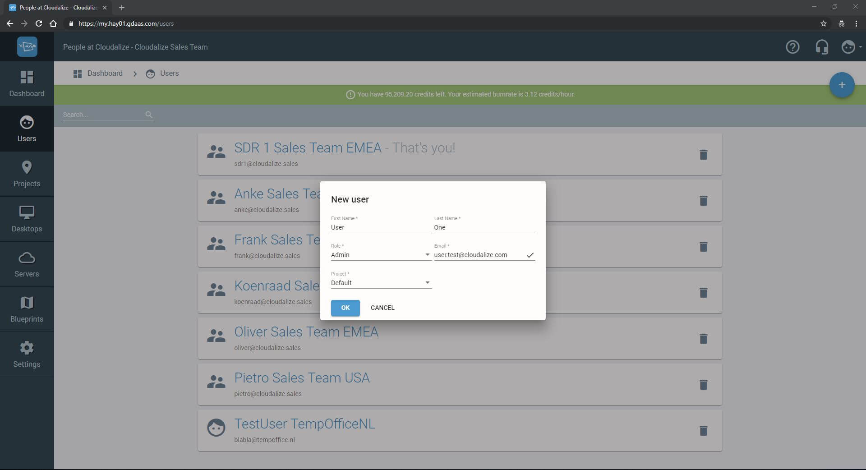Click group icon of Frank user

[216, 244]
